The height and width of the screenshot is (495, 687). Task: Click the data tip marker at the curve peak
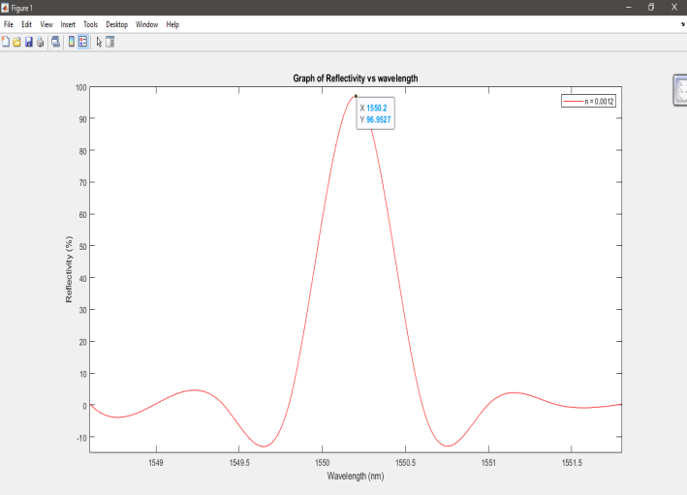(x=356, y=96)
